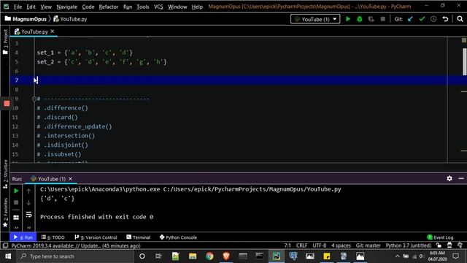This screenshot has width=467, height=263.
Task: Open the TODO tool window
Action: point(53,237)
